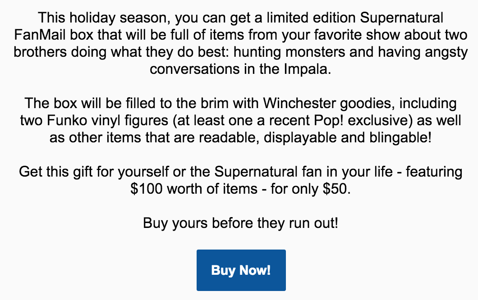Click the line 'Buy yours before they run out!'

240,223
